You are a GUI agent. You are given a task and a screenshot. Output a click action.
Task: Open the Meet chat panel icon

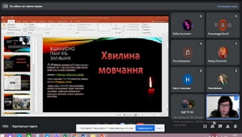(x=220, y=126)
